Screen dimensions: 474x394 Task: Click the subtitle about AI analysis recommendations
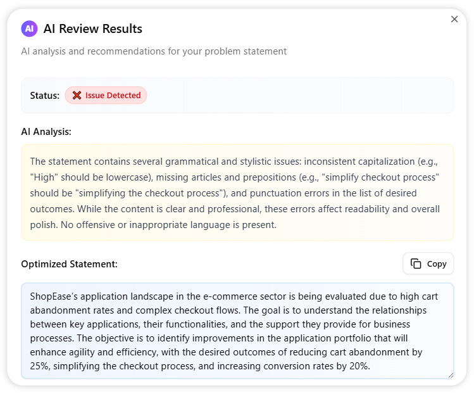(154, 51)
